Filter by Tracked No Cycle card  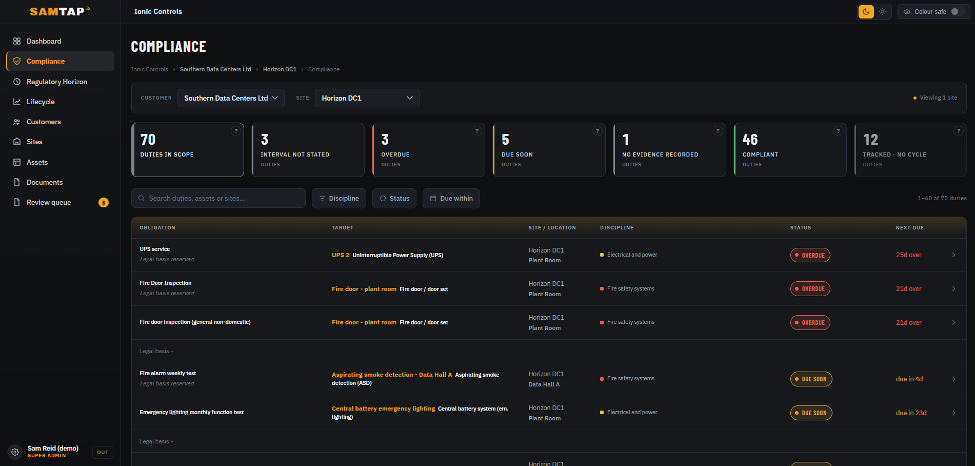[x=910, y=150]
